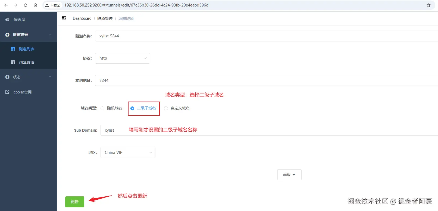Go to browser home icon
Image resolution: width=438 pixels, height=211 pixels.
(x=35, y=5)
